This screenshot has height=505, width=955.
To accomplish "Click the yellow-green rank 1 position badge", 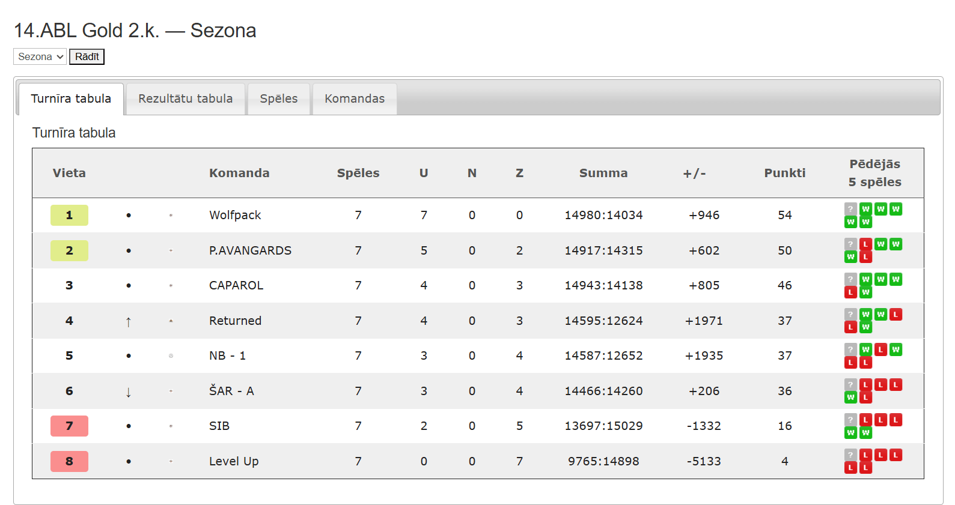I will tap(69, 215).
